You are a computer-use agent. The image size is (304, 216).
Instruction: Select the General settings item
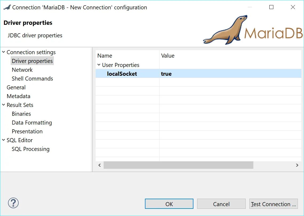pyautogui.click(x=16, y=87)
